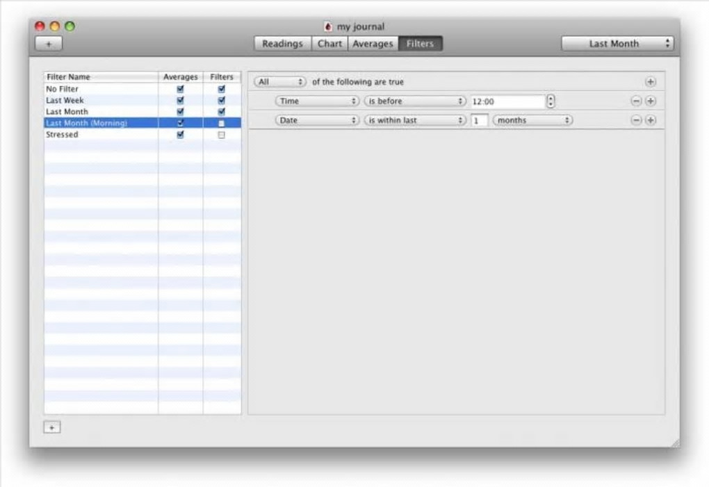The width and height of the screenshot is (709, 487).
Task: Click the yellow minimize window button
Action: coord(55,26)
